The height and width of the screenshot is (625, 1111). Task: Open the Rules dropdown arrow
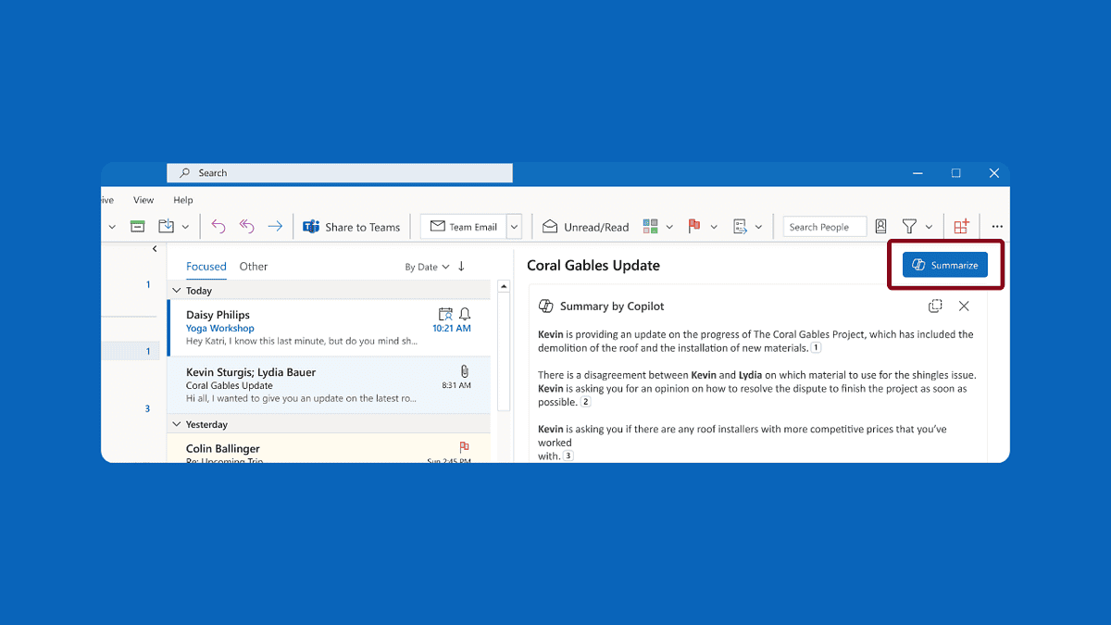(759, 227)
